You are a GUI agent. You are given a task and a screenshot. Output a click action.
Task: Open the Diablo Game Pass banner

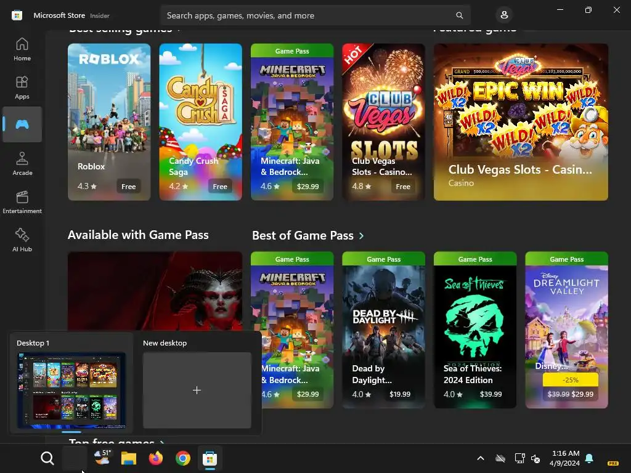click(x=155, y=292)
